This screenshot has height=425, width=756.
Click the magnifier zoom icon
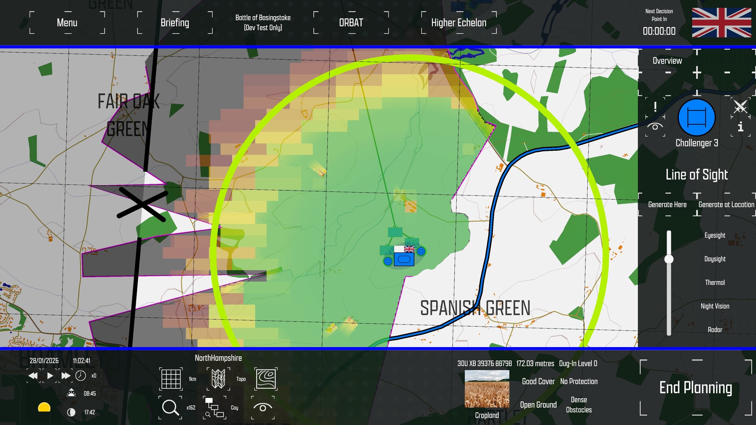pos(170,407)
